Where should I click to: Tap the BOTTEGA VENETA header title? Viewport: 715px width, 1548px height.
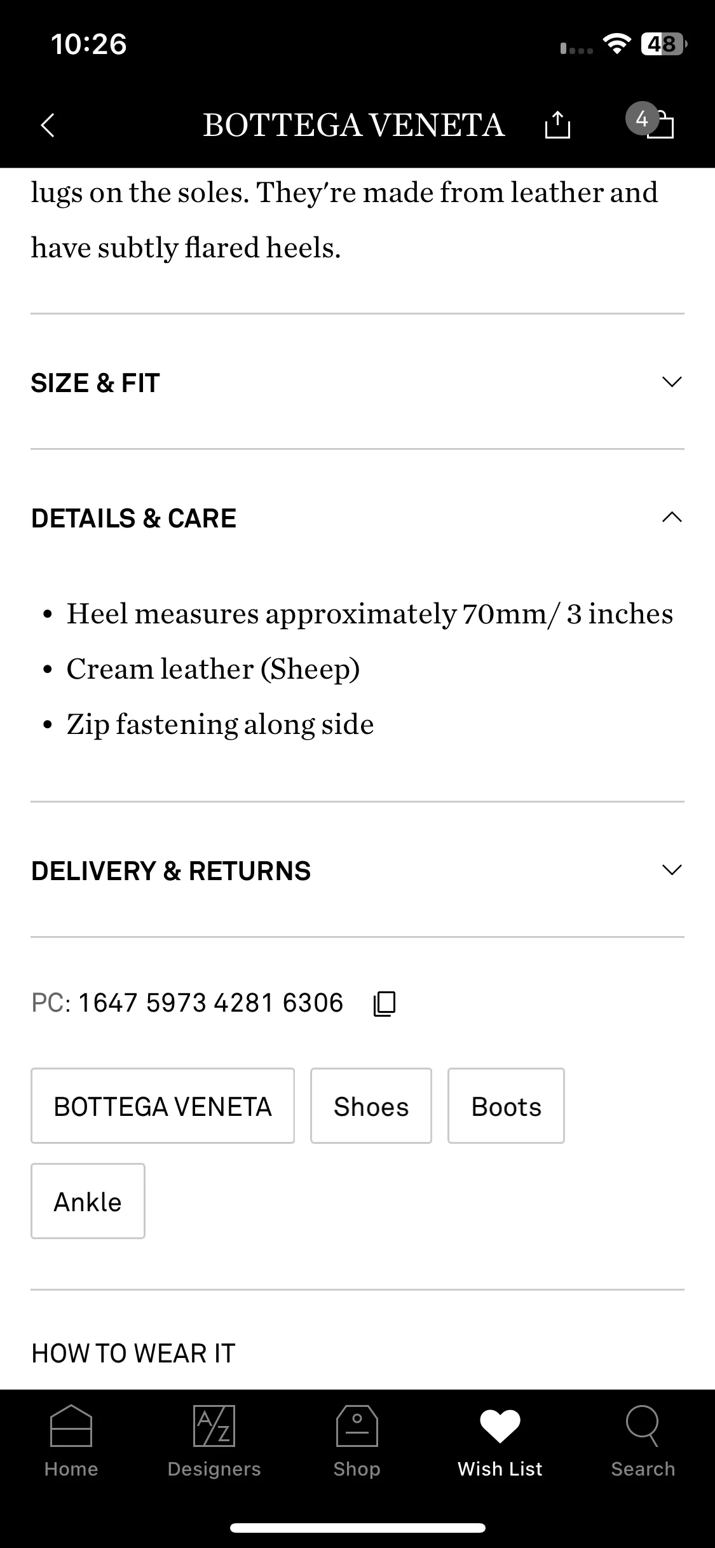pyautogui.click(x=354, y=125)
